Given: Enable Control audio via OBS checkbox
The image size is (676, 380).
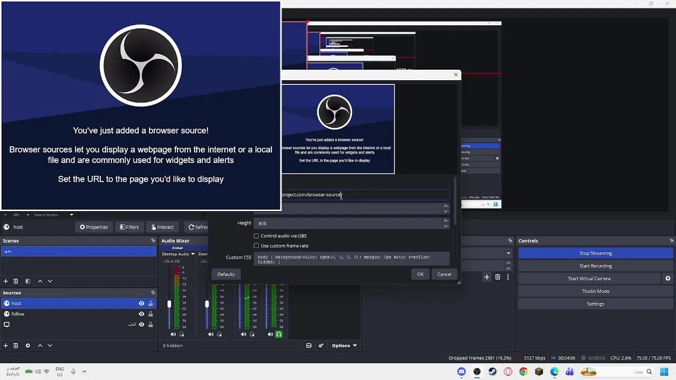Looking at the screenshot, I should coord(256,236).
